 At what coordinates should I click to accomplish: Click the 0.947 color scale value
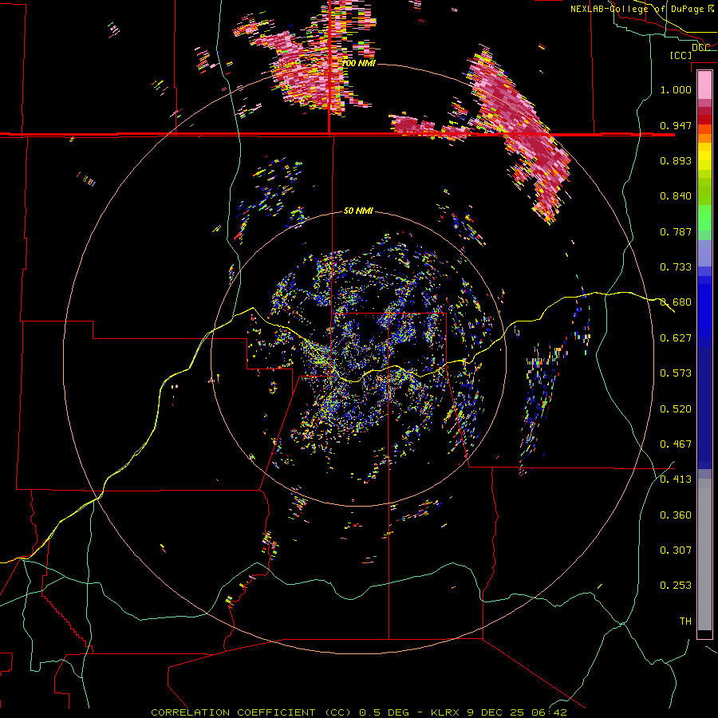pos(676,125)
